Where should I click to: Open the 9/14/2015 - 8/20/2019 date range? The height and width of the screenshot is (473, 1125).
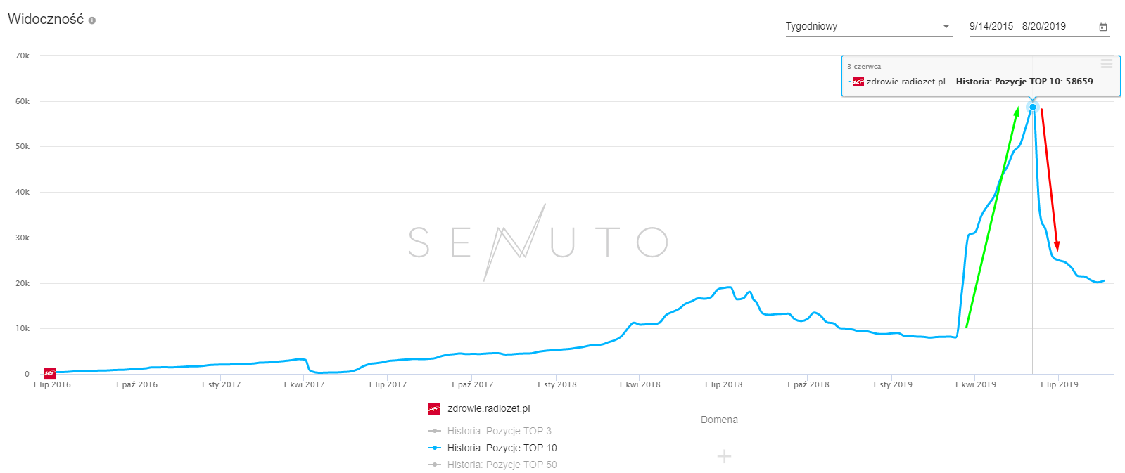click(1017, 27)
